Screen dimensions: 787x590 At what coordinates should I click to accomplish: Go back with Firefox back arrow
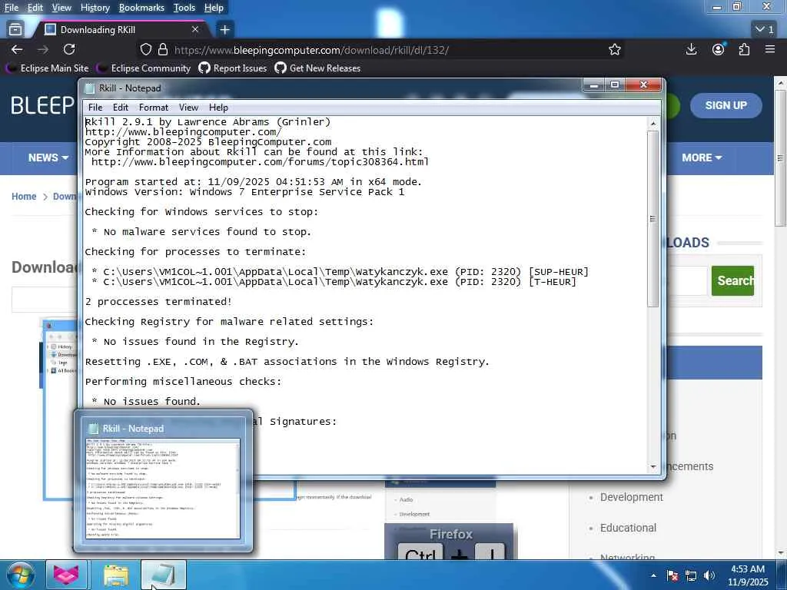(x=17, y=49)
